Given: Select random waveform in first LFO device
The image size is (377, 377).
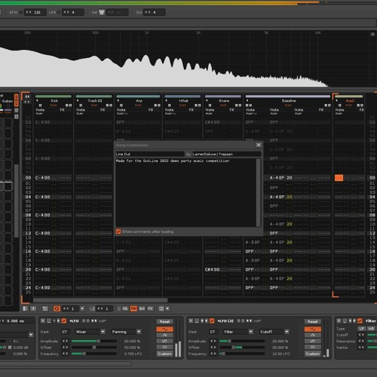Looking at the screenshot, I should pos(164,347).
